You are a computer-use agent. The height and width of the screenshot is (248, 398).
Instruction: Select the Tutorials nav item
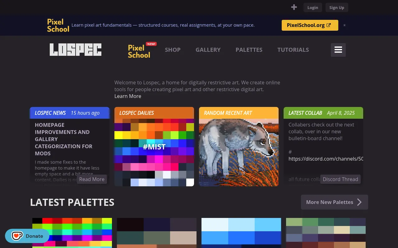click(x=293, y=50)
